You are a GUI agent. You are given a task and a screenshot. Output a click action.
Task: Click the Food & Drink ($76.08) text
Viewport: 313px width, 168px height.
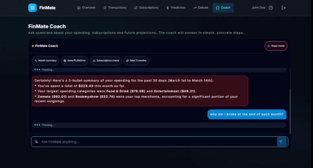125,91
